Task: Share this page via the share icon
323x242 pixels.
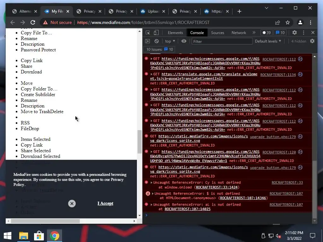Action: click(278, 22)
